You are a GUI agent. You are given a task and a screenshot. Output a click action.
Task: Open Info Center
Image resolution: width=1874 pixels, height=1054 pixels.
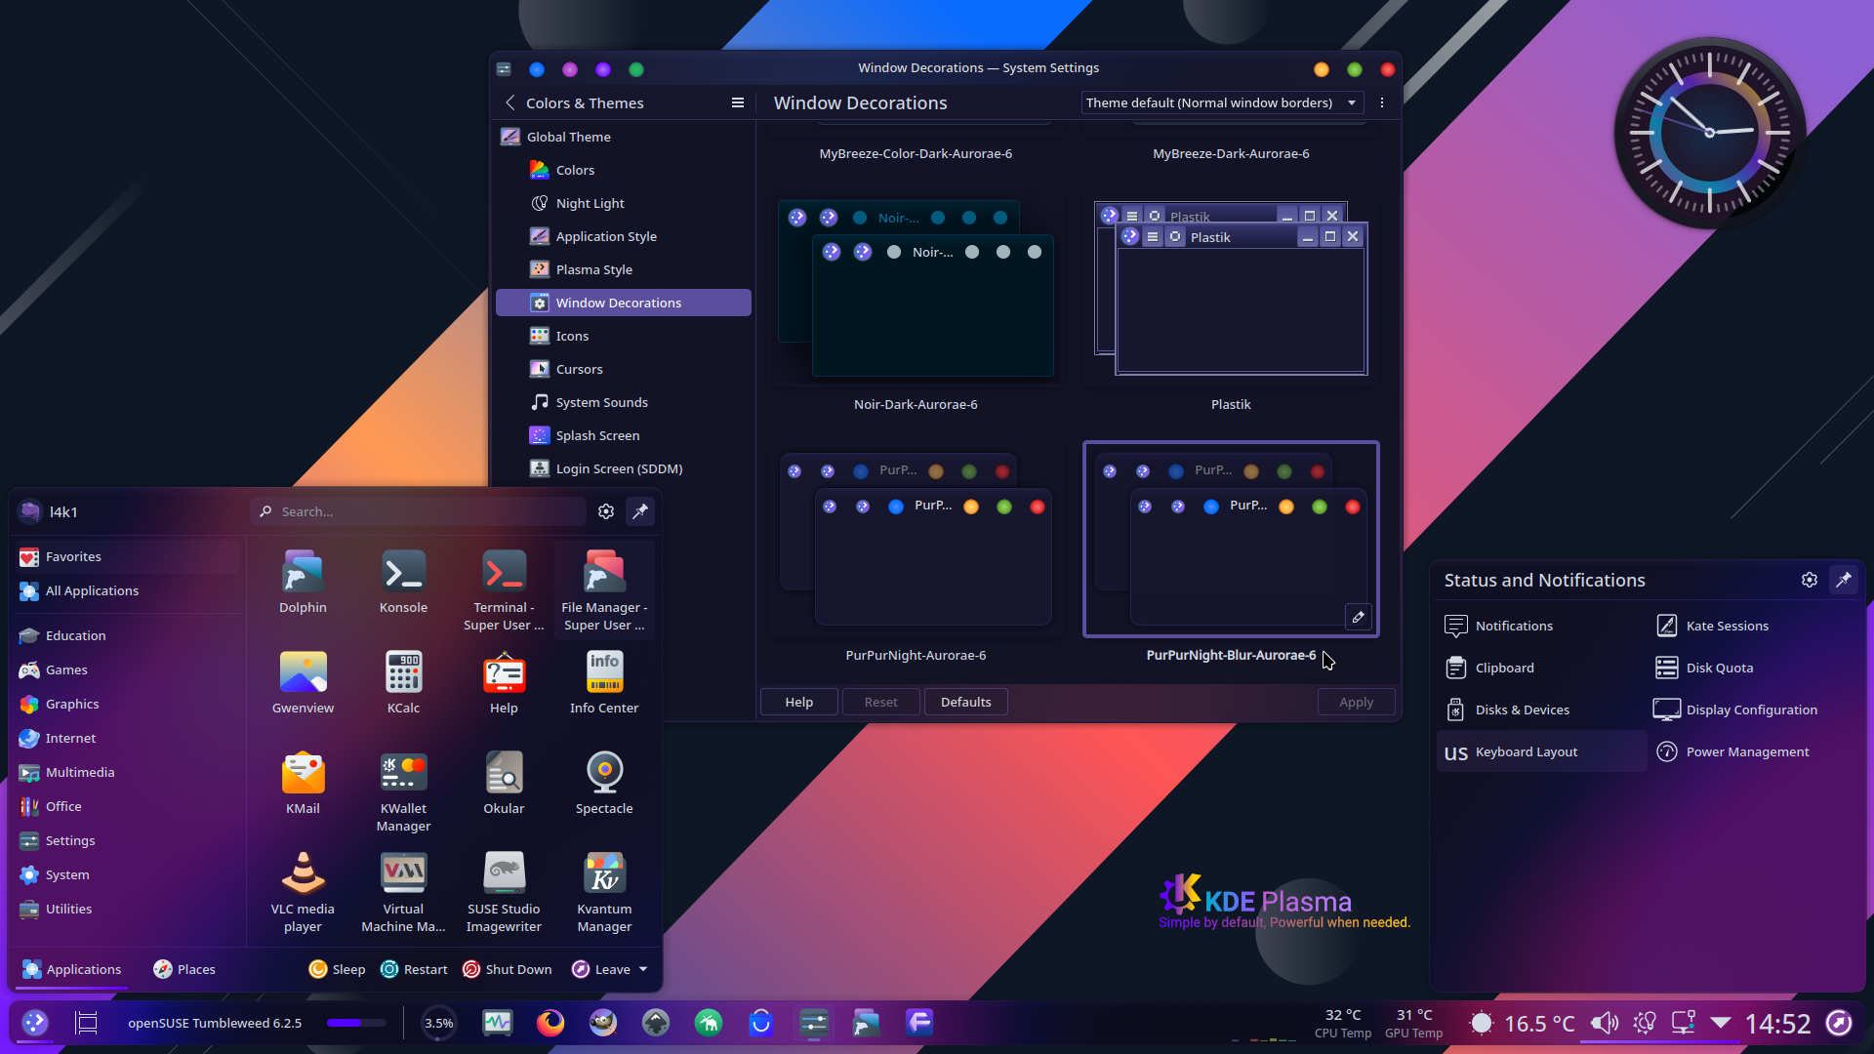tap(604, 683)
